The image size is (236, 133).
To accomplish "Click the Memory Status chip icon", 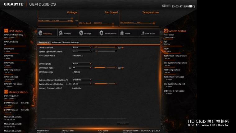I will click(6, 92).
